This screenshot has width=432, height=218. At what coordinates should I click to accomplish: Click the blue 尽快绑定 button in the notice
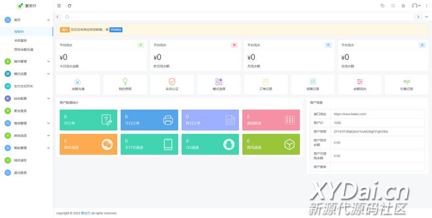pos(116,30)
